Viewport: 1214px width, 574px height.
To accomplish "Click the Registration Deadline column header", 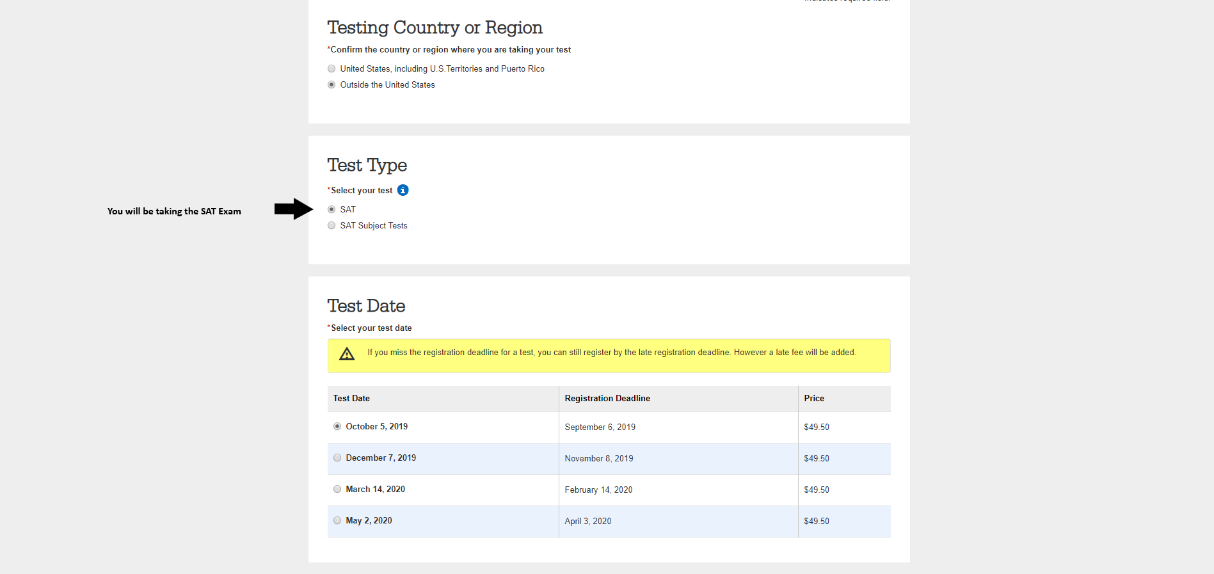I will pos(607,398).
